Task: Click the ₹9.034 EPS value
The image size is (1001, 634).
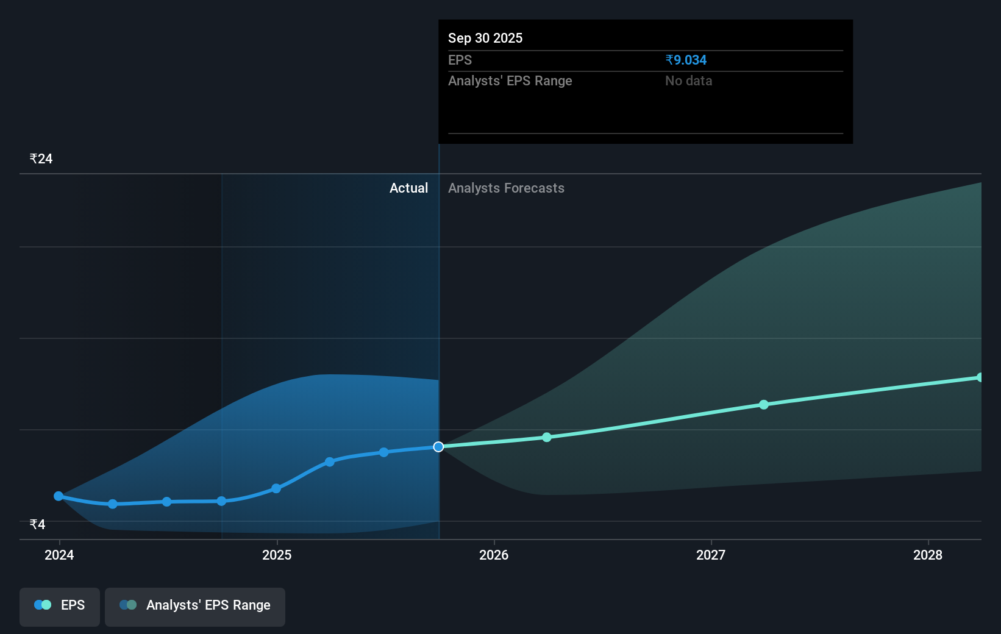Action: (x=685, y=60)
